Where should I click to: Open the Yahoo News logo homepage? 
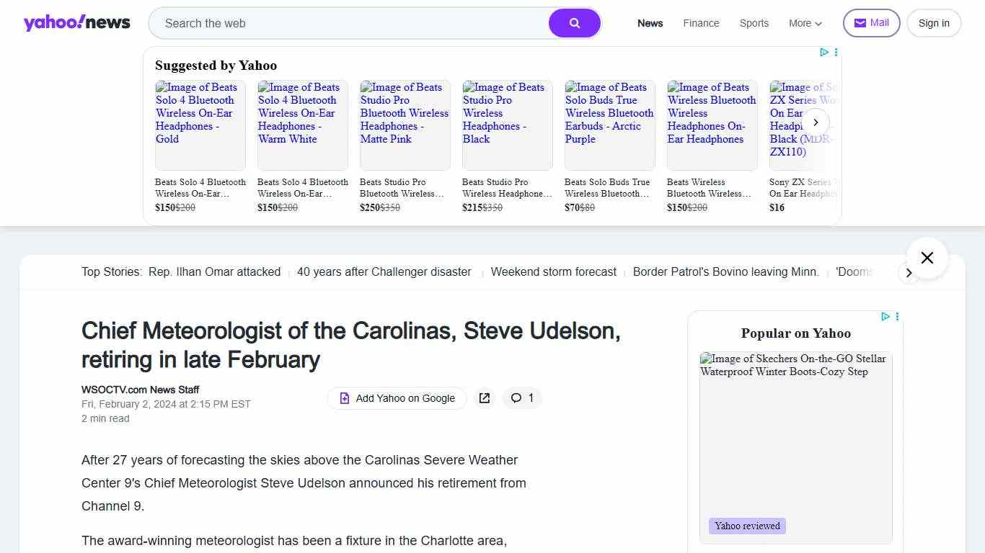click(76, 23)
